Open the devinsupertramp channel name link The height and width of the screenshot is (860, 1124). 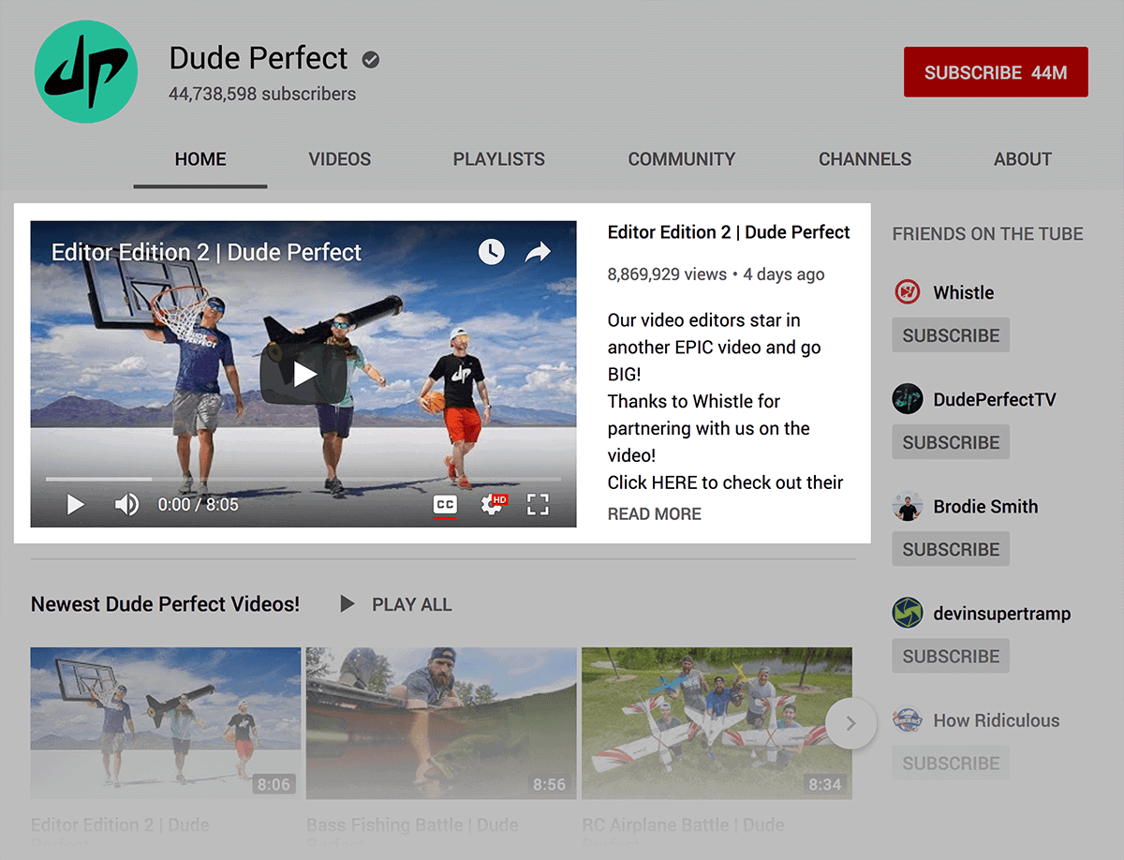(x=1002, y=614)
